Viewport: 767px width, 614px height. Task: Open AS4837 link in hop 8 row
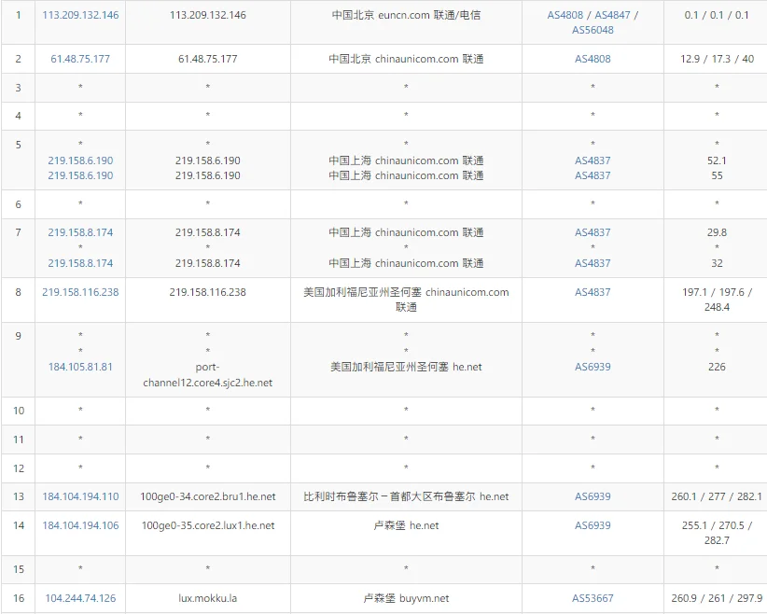click(593, 292)
